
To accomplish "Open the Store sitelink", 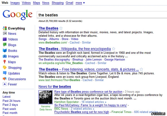I will pos(65,39).
